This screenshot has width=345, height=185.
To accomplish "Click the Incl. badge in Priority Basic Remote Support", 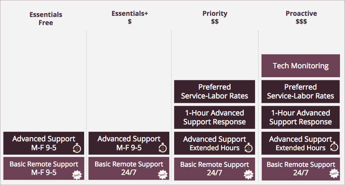I will (x=248, y=175).
